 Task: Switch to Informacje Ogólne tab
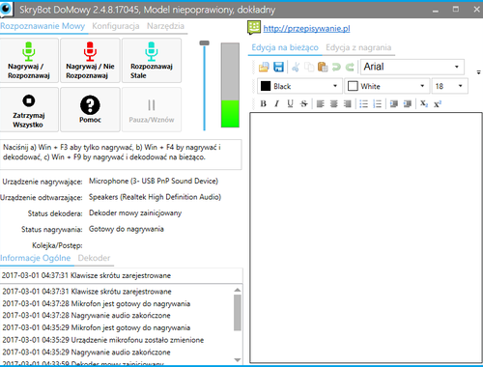pos(36,258)
